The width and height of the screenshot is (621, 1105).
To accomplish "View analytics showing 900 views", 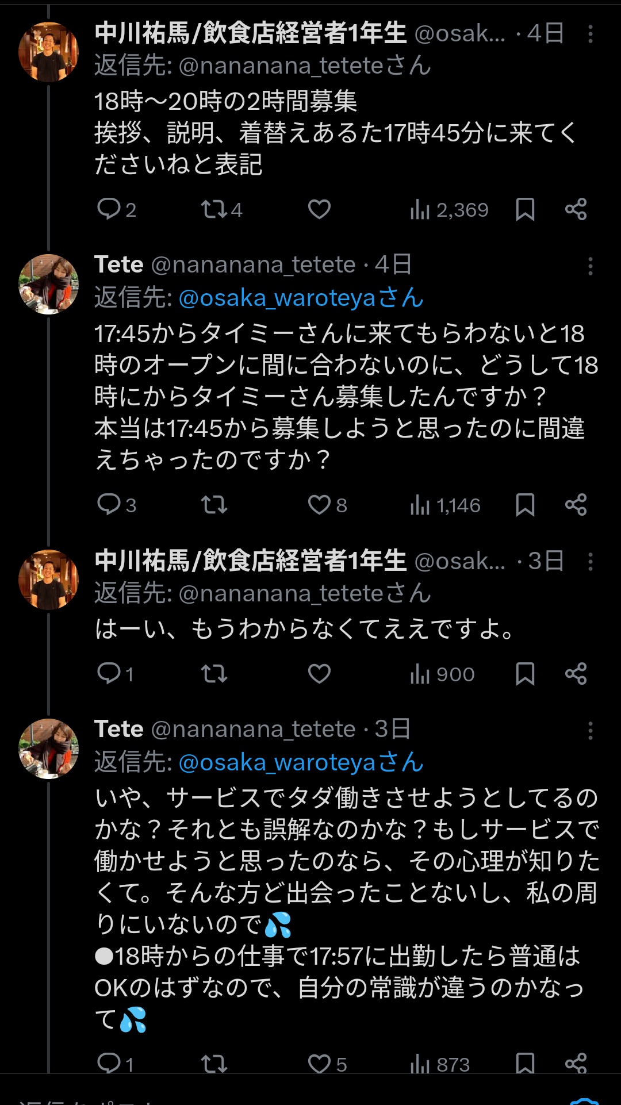I will tap(442, 674).
